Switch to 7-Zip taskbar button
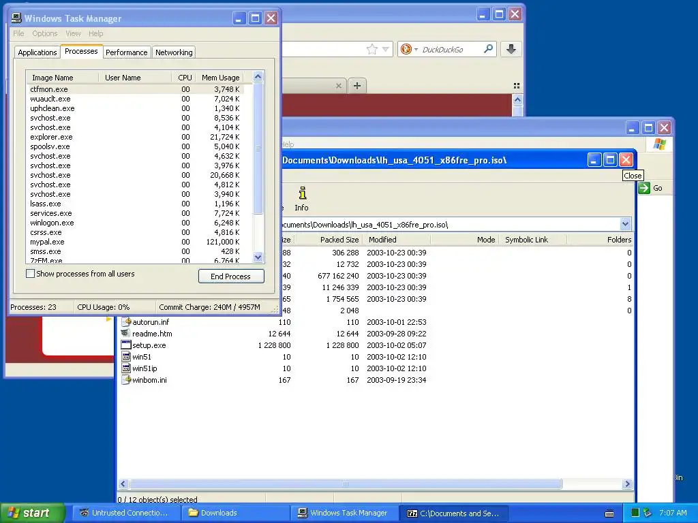Screen dimensions: 698x523 453,513
